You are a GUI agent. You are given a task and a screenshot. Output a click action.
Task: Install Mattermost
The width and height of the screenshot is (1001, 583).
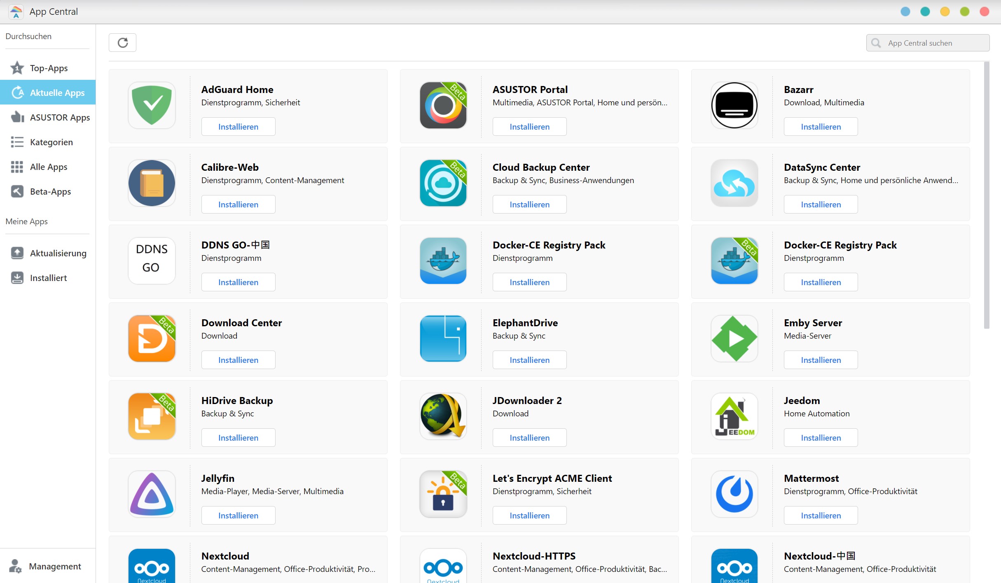821,516
